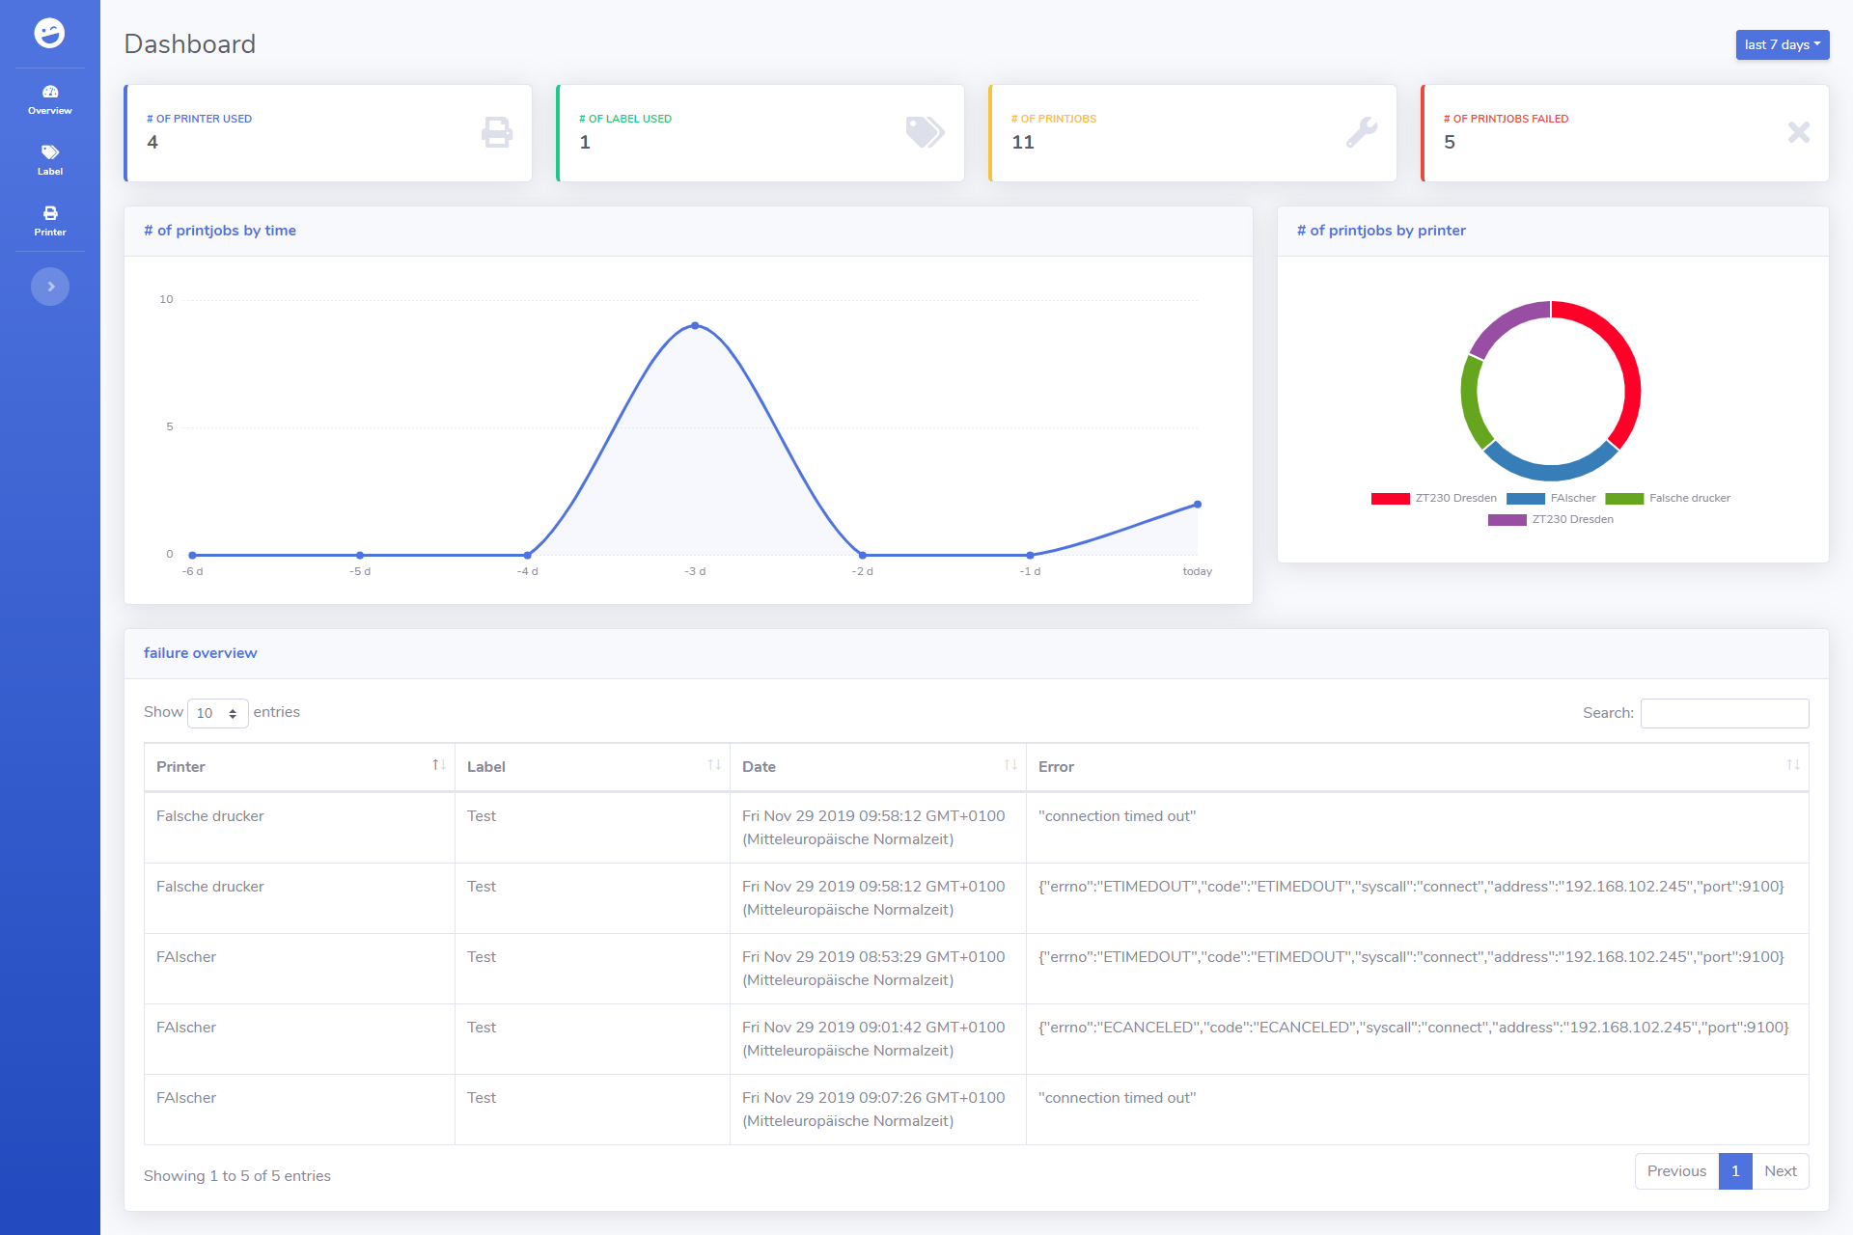The image size is (1853, 1235).
Task: Click the Next pagination button
Action: (x=1780, y=1171)
